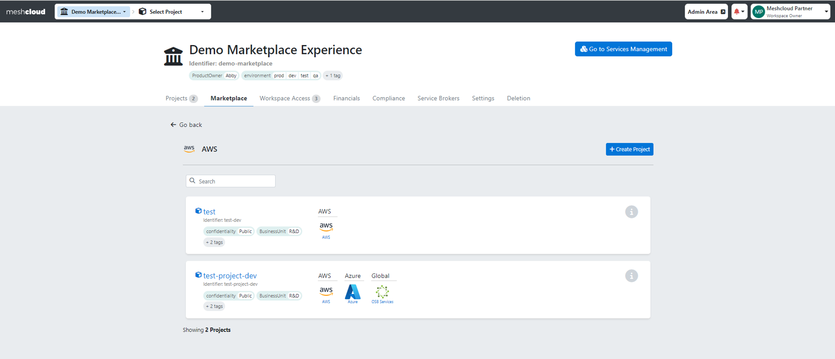The height and width of the screenshot is (359, 835).
Task: Click the Go back link
Action: [186, 125]
